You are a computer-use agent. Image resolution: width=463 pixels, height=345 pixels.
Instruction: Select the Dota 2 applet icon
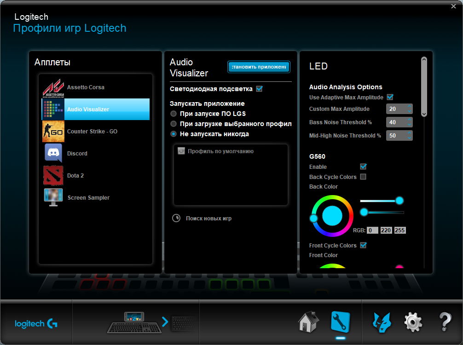point(53,175)
